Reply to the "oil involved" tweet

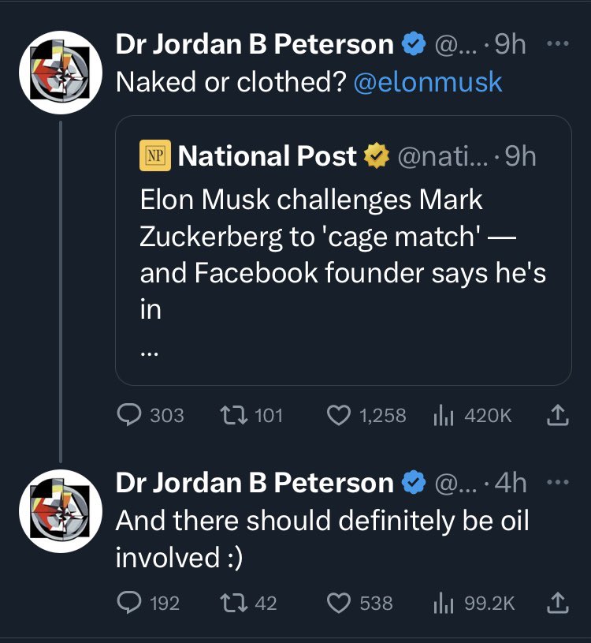coord(148,603)
